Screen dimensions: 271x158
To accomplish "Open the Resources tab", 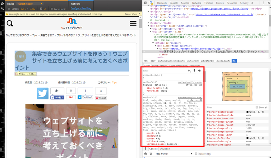I will [x=232, y=3].
